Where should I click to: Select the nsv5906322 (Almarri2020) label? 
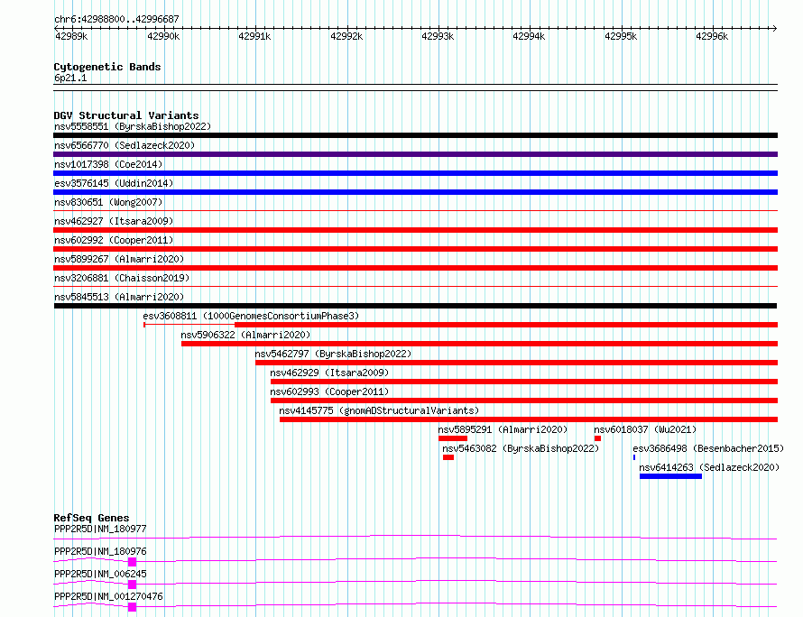tap(245, 335)
